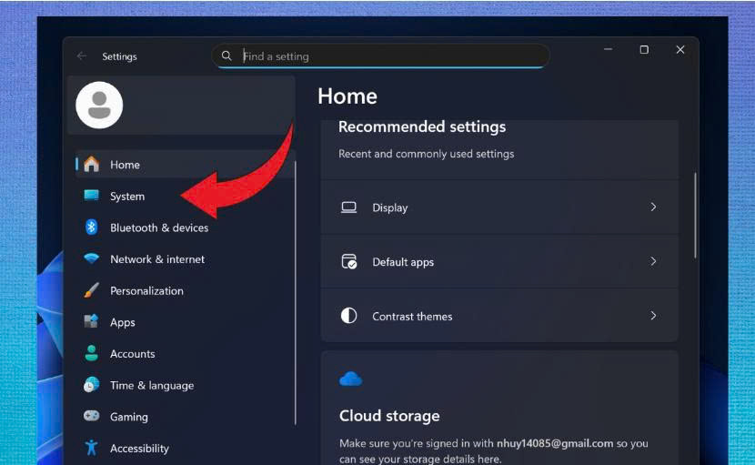Open the Accounts category

click(185, 354)
